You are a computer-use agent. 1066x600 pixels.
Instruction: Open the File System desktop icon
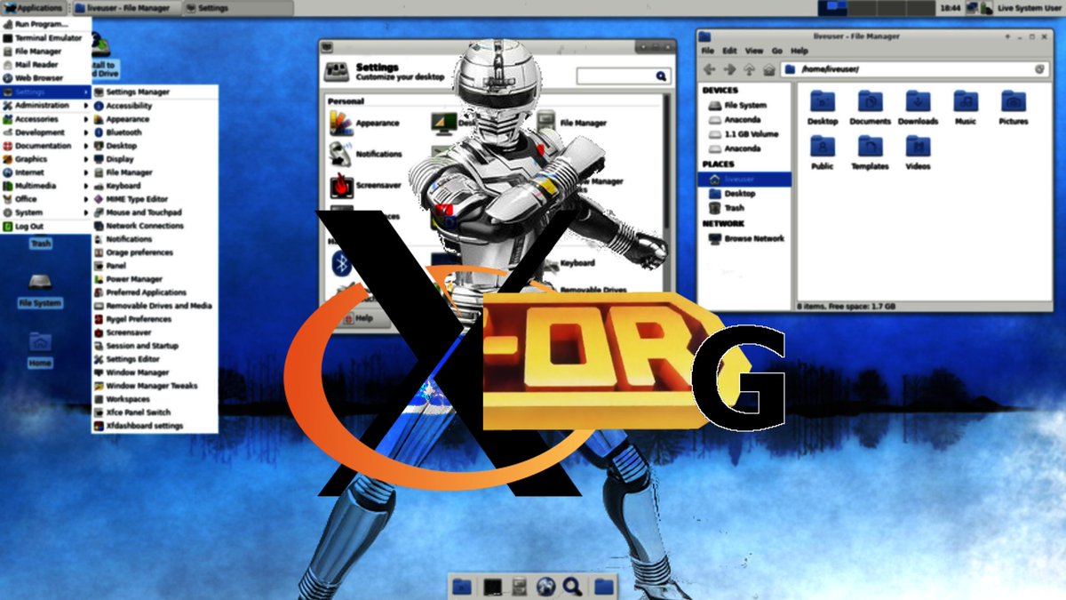pos(40,284)
